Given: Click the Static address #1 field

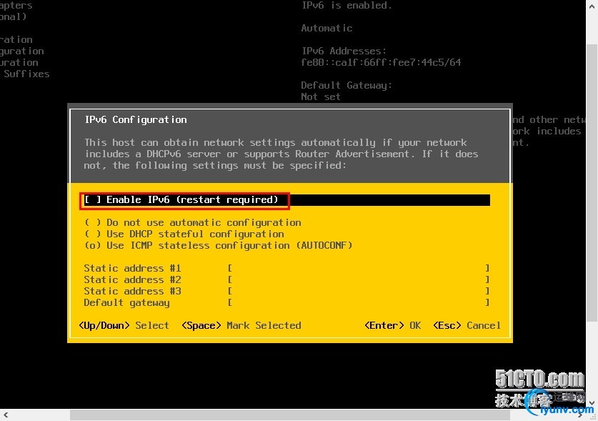Looking at the screenshot, I should click(359, 268).
